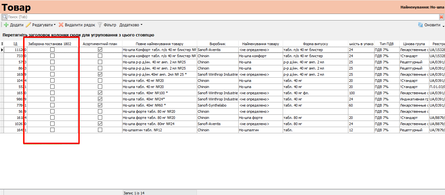Click the Видалити рядок button label
Viewport: 445px width, 195px height.
[x=80, y=25]
